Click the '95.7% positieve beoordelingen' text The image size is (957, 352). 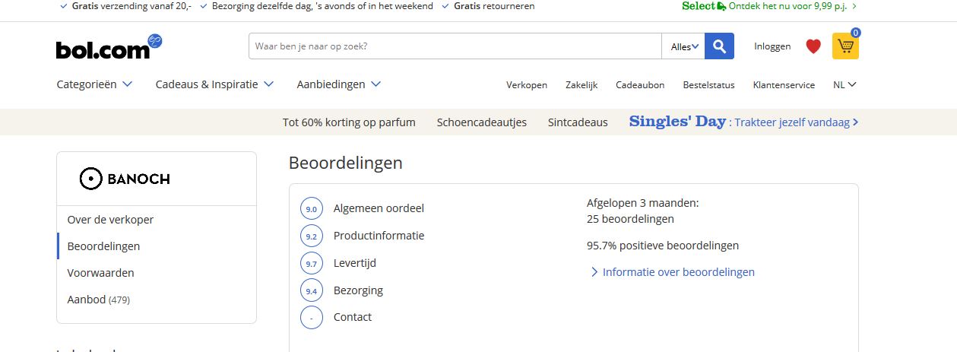tap(663, 246)
